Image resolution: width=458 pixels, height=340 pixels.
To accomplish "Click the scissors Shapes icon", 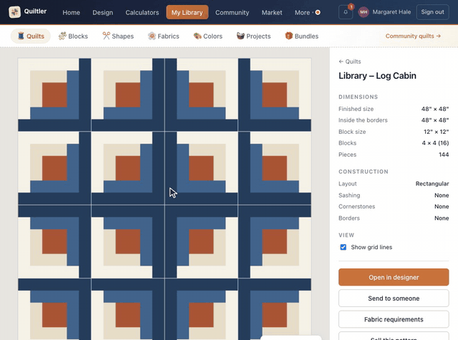I will [106, 36].
